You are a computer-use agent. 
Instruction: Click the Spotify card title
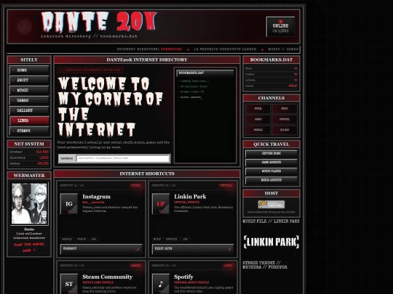(x=183, y=277)
